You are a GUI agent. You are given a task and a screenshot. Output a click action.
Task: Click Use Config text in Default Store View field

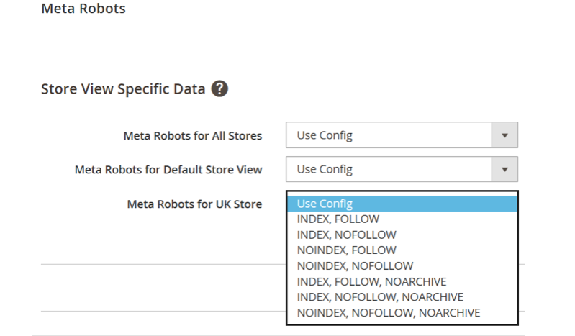point(325,170)
